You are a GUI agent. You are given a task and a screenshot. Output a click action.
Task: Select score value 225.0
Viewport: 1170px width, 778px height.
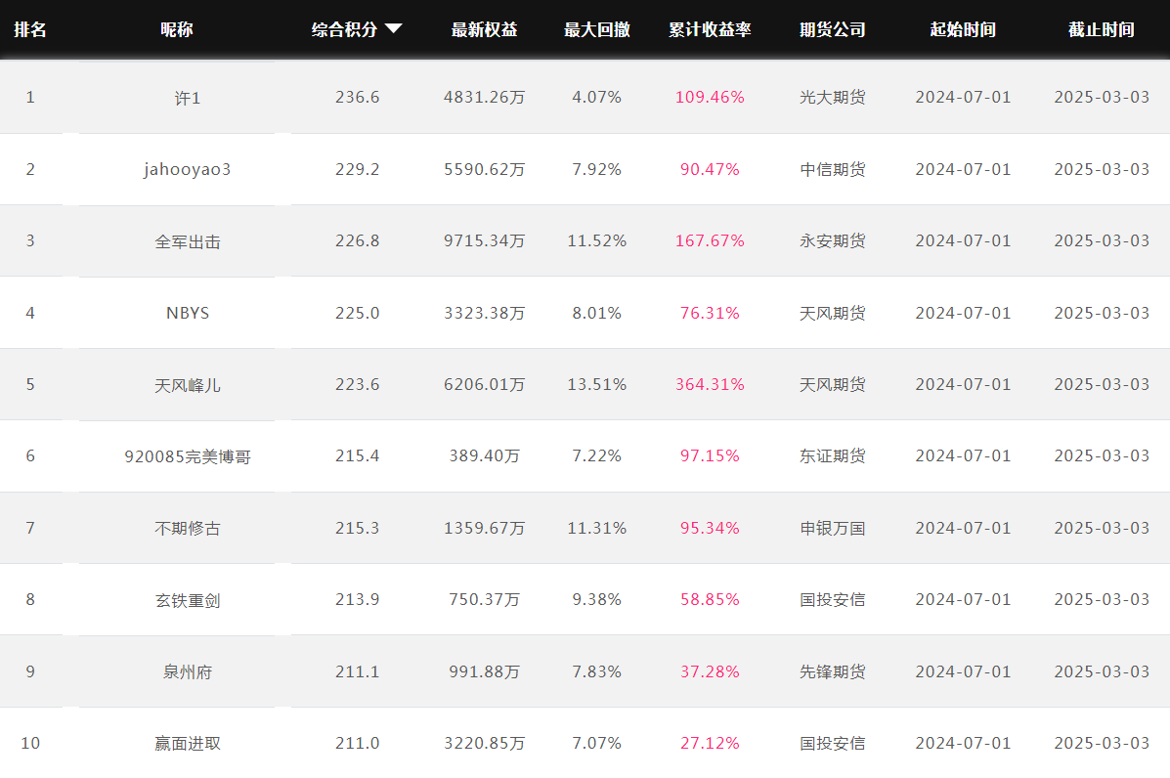(x=358, y=313)
